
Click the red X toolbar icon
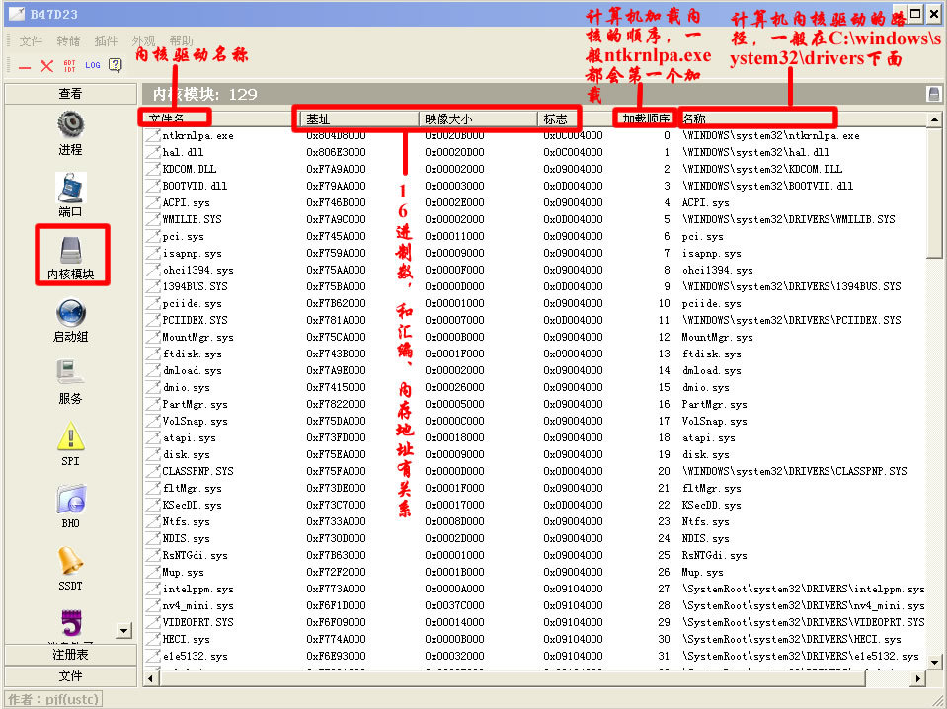point(46,66)
